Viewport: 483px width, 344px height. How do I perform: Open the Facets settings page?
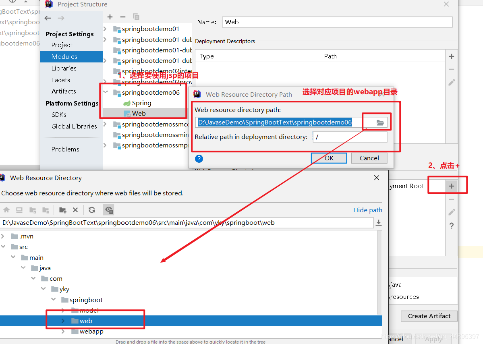pos(61,80)
